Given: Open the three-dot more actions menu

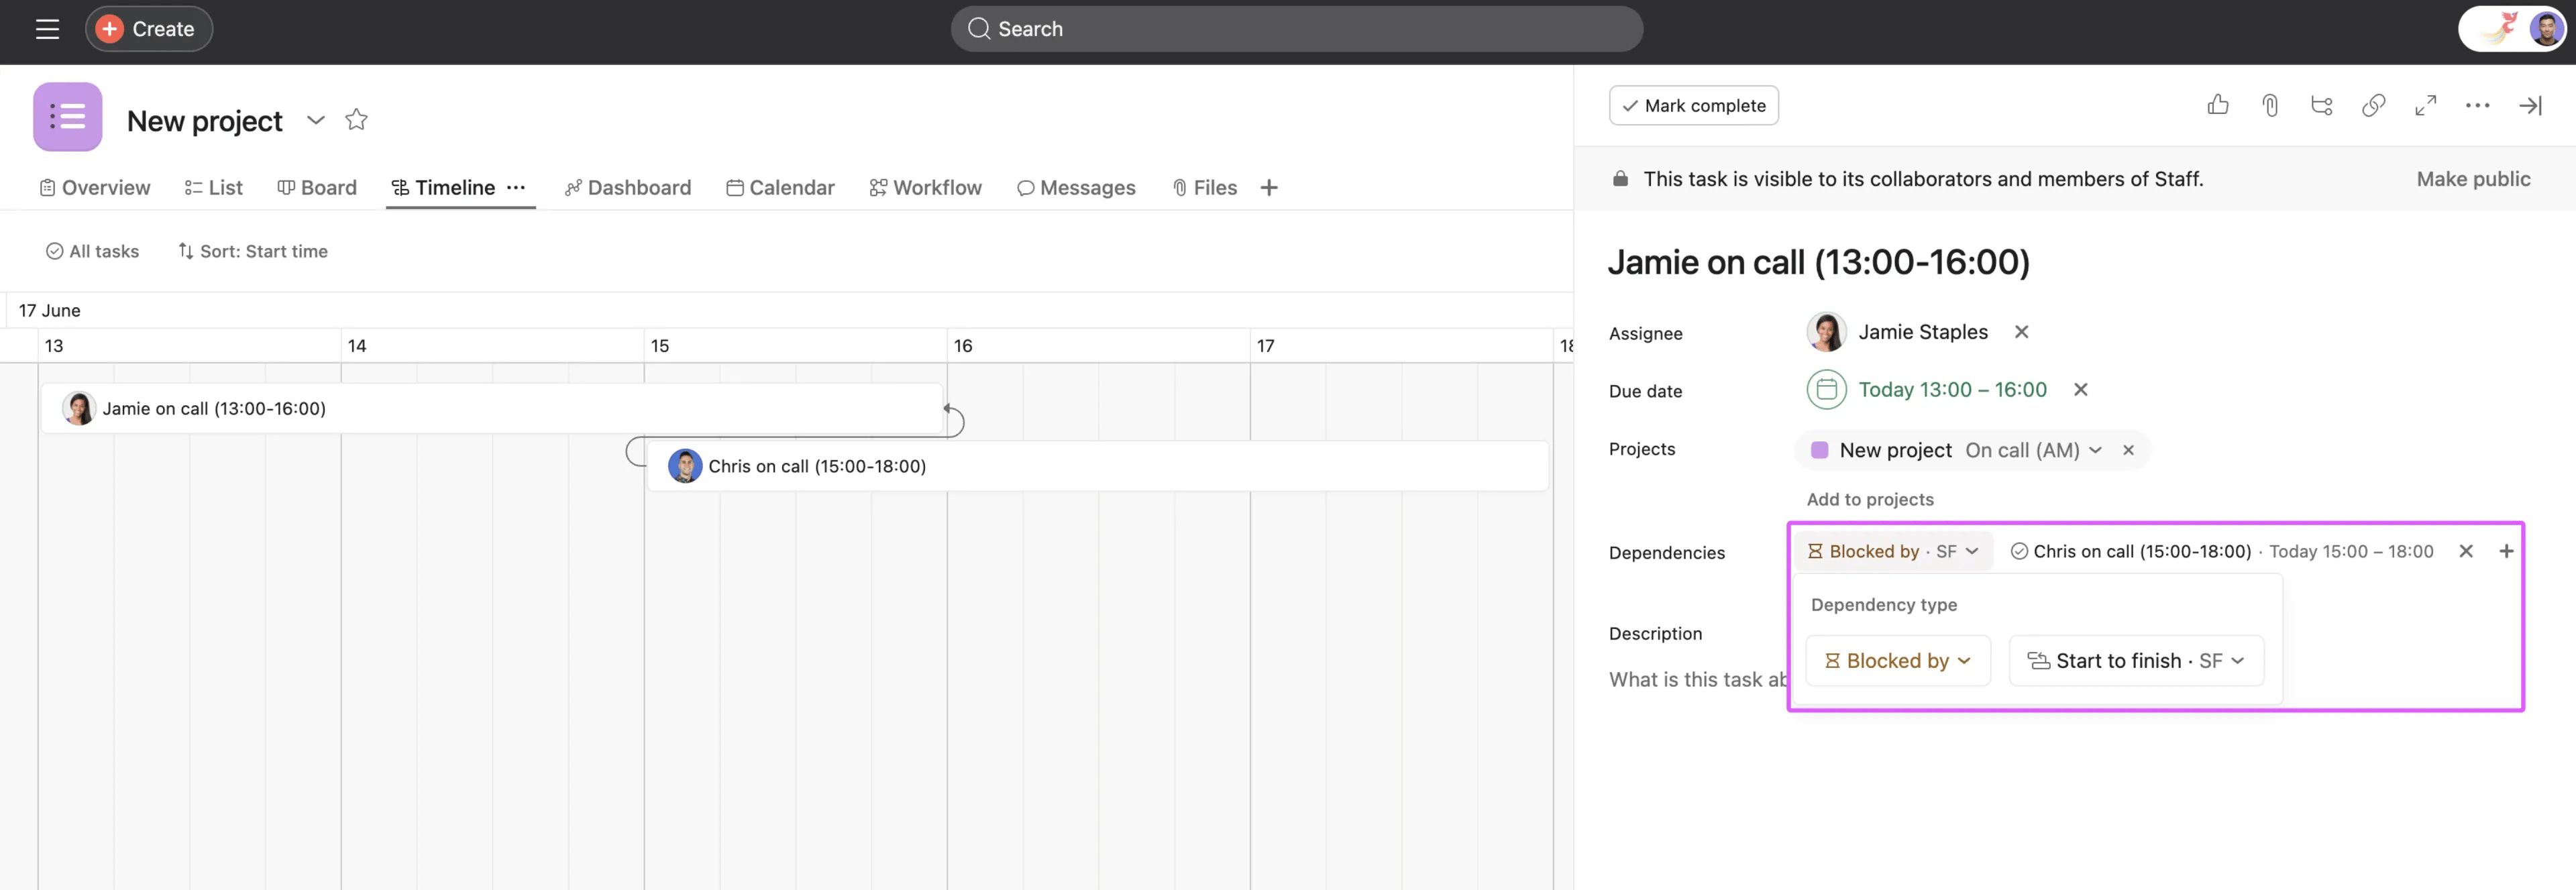Looking at the screenshot, I should click(x=2477, y=105).
